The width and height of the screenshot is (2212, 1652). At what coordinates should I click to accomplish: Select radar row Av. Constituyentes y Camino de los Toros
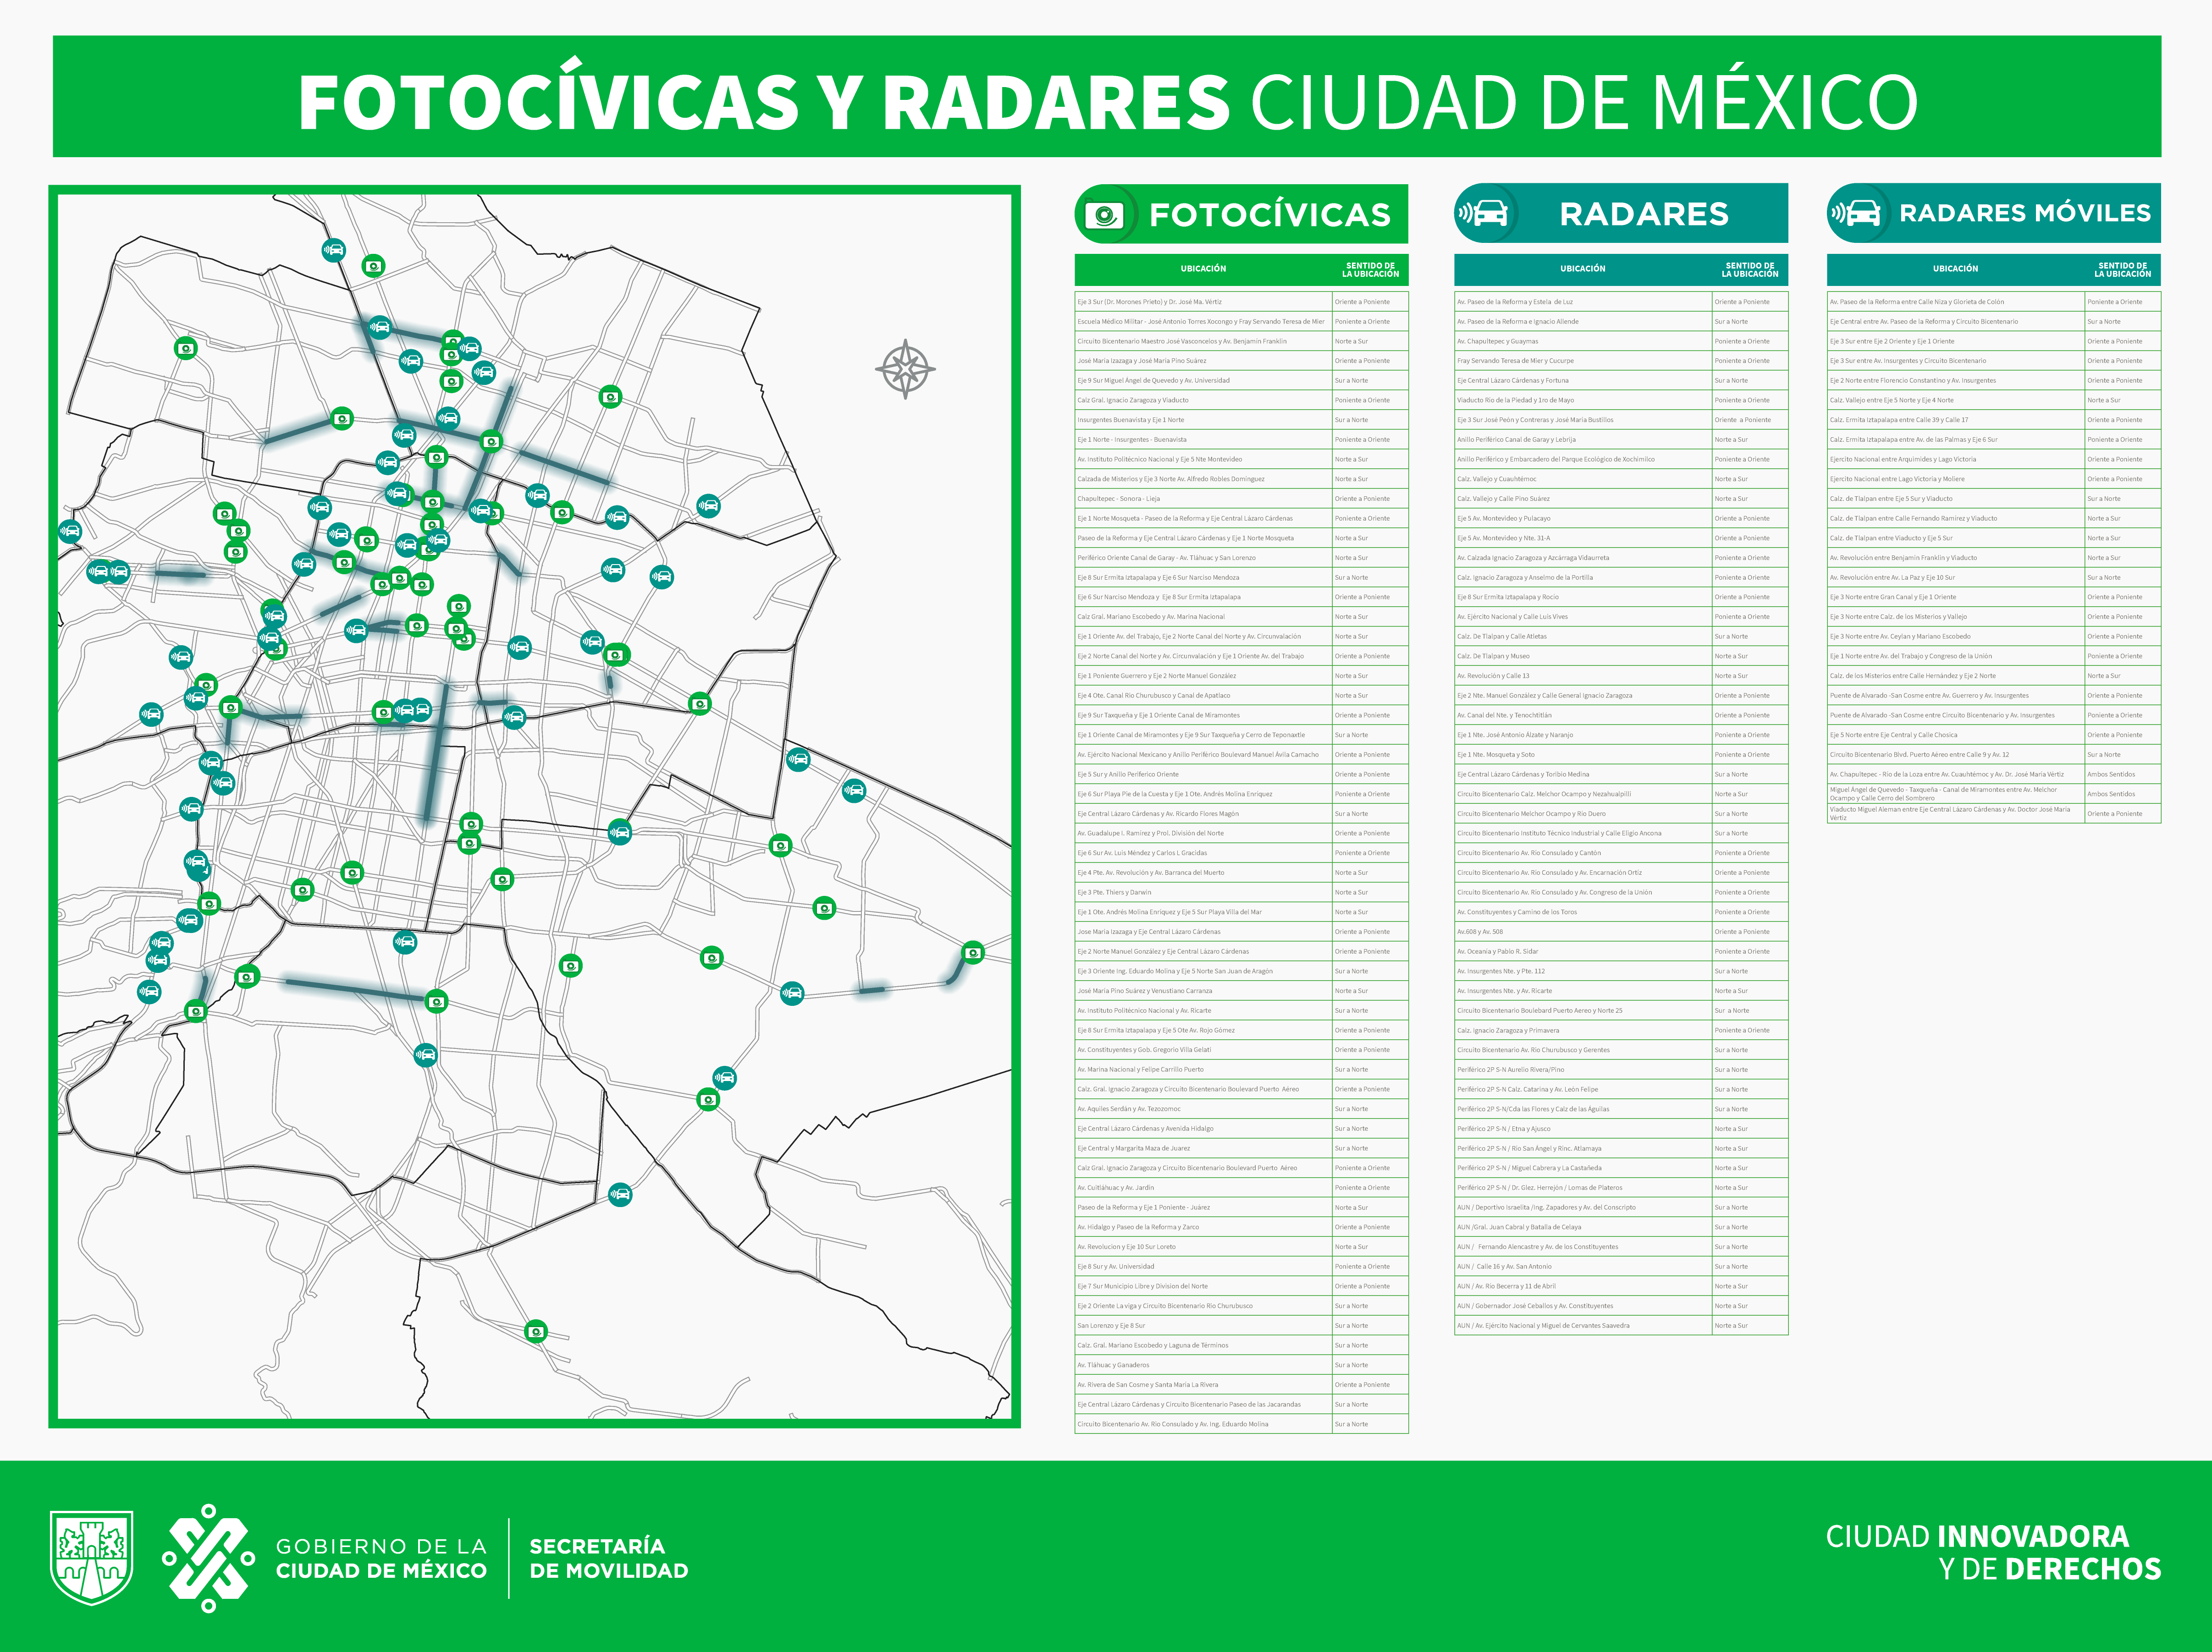1621,912
